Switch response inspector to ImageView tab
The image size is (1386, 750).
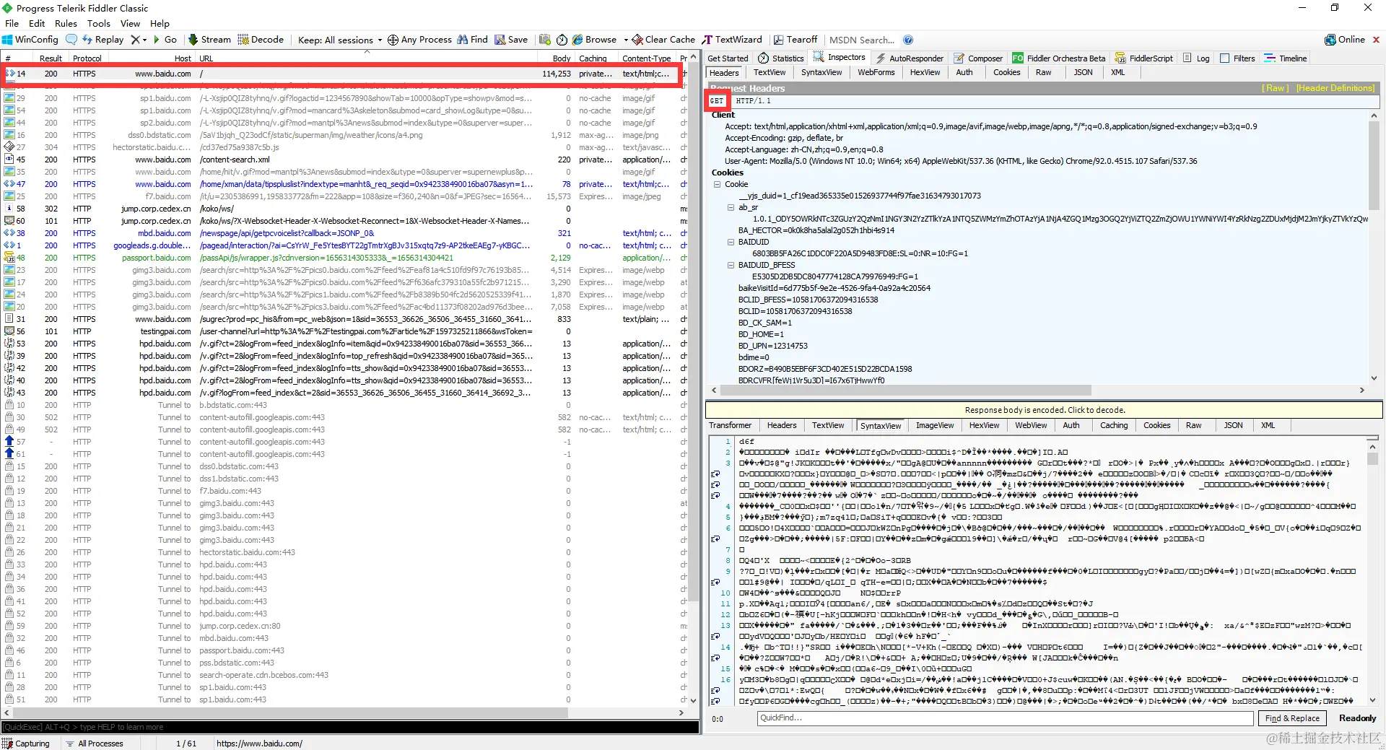click(x=935, y=425)
